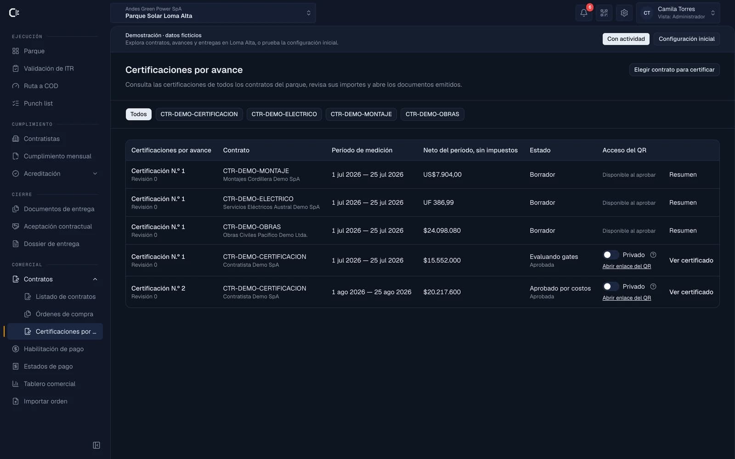Click Elegir contrato para certificar button
This screenshot has height=459, width=735.
pos(674,70)
